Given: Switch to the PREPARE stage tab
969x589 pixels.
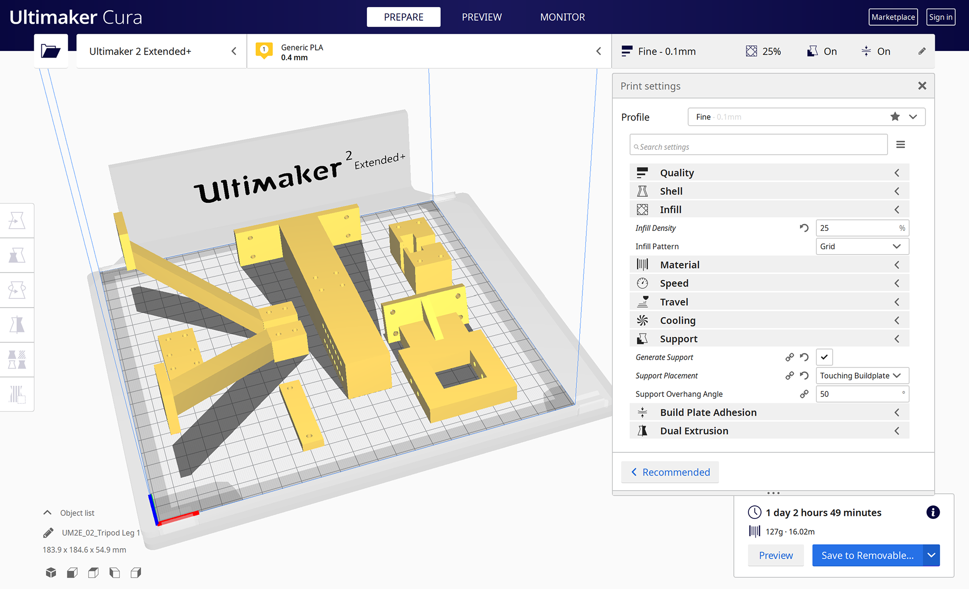Looking at the screenshot, I should (x=403, y=17).
